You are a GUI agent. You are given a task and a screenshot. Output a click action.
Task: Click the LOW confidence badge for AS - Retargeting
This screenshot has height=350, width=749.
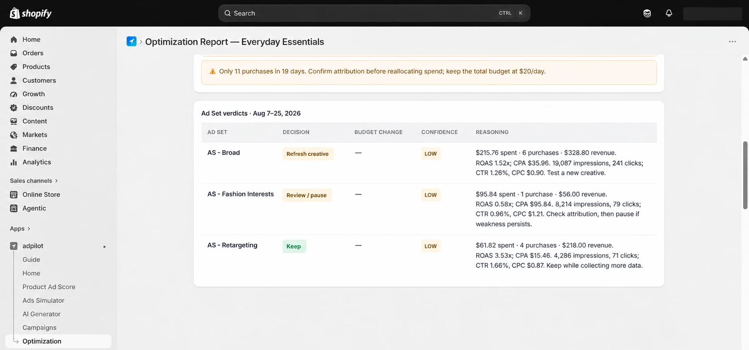[430, 246]
